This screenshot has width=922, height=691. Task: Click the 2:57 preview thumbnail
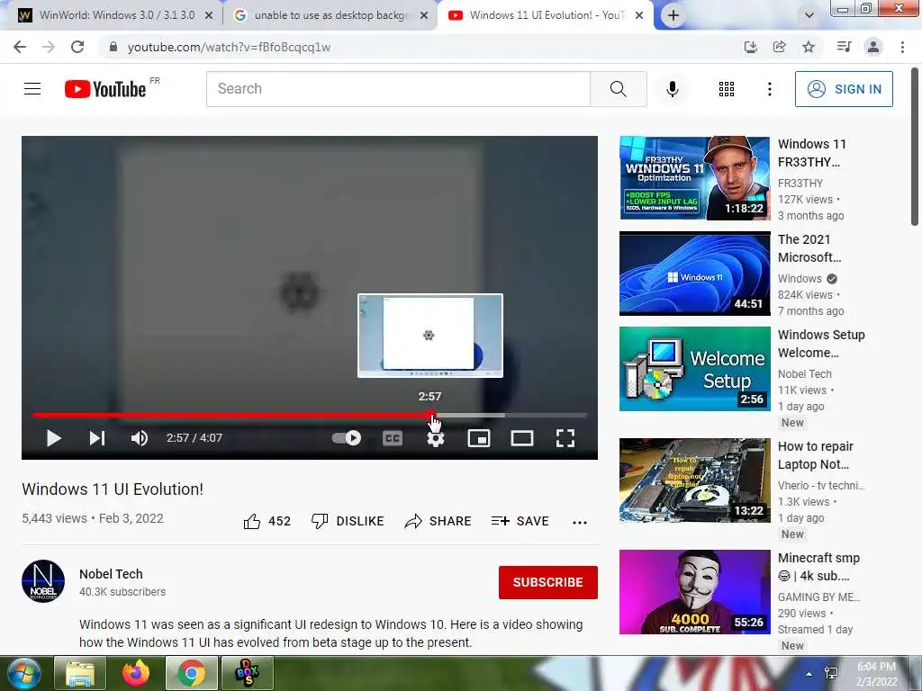point(430,336)
